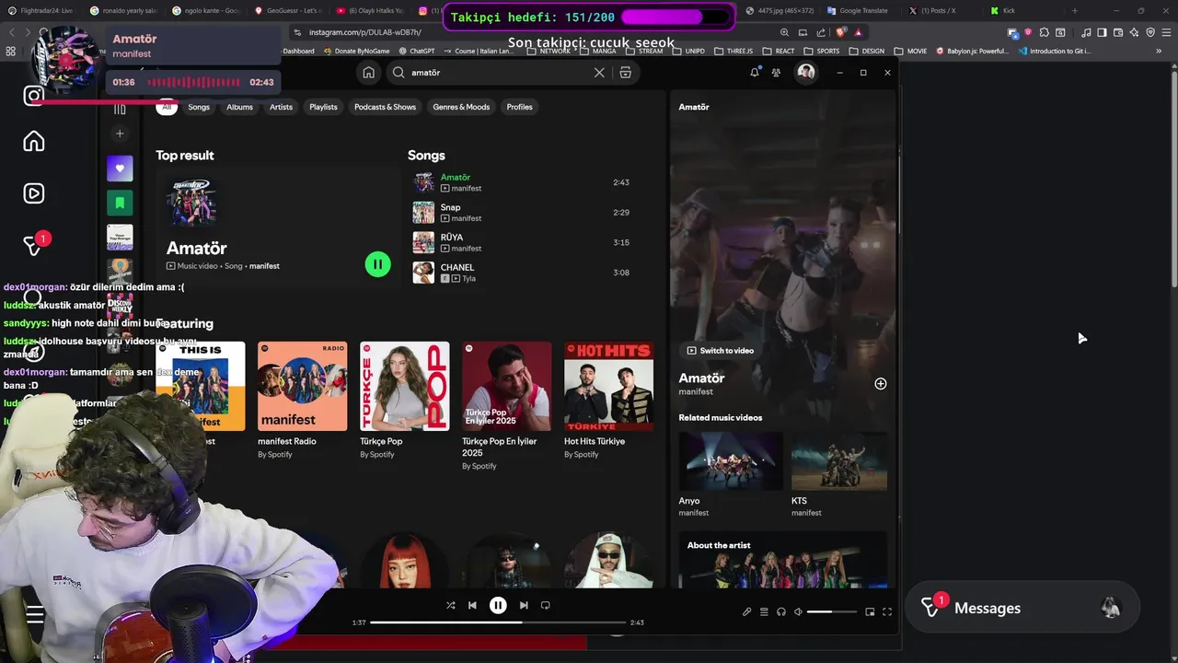Open Instagram Reels icon in the left sidebar
The width and height of the screenshot is (1178, 663).
coord(34,193)
